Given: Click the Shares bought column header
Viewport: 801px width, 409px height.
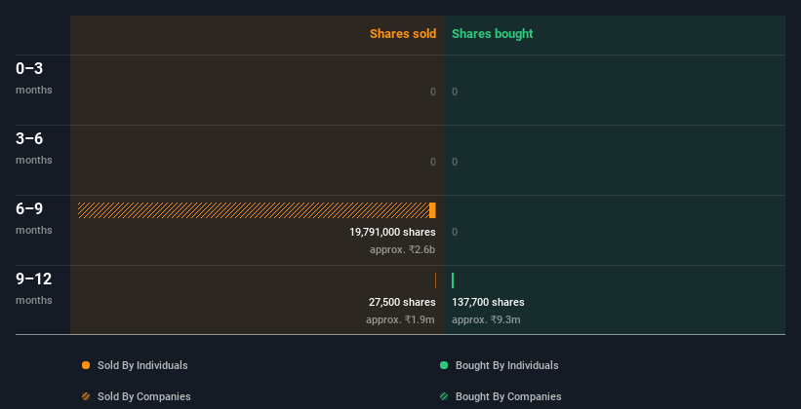Looking at the screenshot, I should point(493,34).
